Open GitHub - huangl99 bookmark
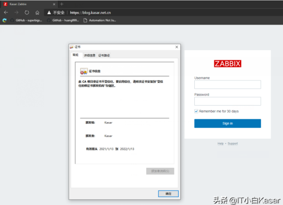283x205 pixels. click(x=63, y=20)
